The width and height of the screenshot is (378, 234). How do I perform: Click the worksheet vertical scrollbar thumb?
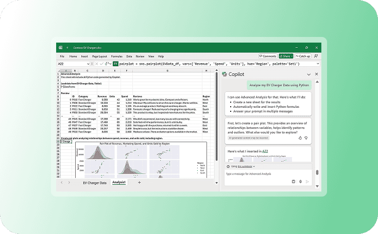pos(216,116)
